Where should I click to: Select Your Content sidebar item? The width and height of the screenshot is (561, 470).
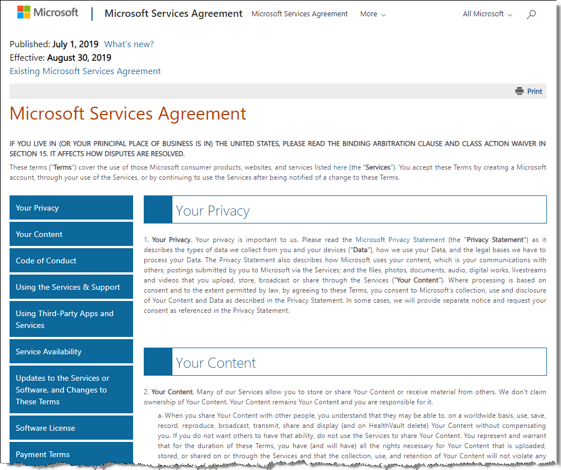click(x=71, y=234)
